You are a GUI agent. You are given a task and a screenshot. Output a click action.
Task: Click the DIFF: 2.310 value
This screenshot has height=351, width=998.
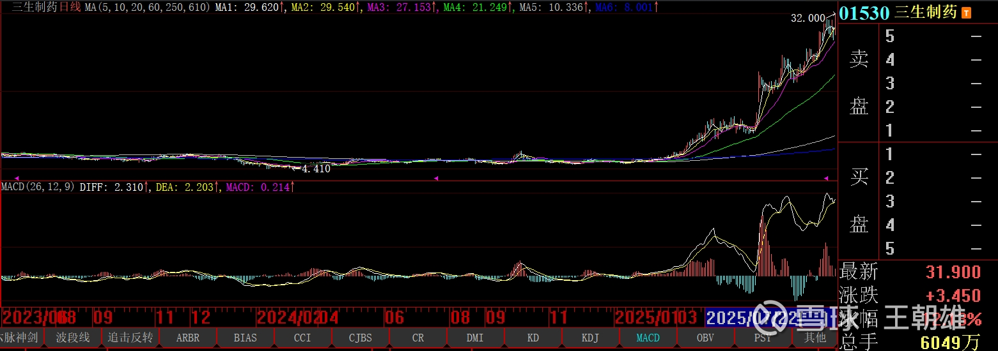(114, 187)
